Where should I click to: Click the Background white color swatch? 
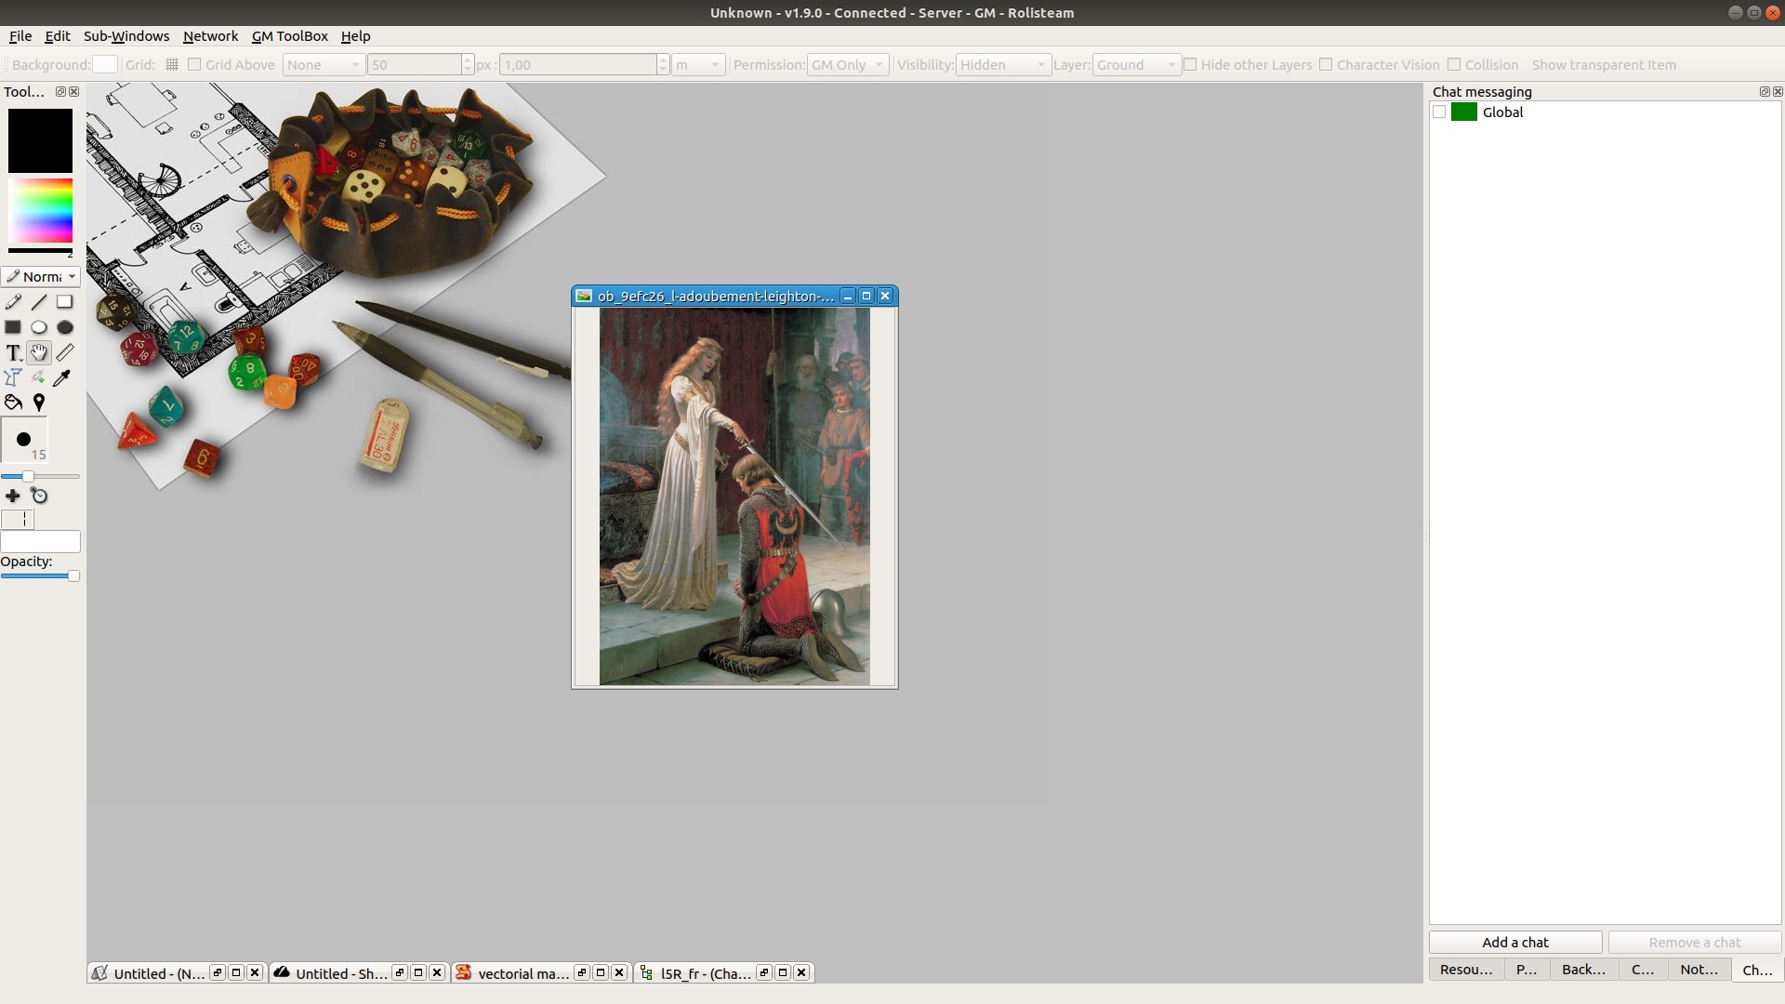pos(105,64)
